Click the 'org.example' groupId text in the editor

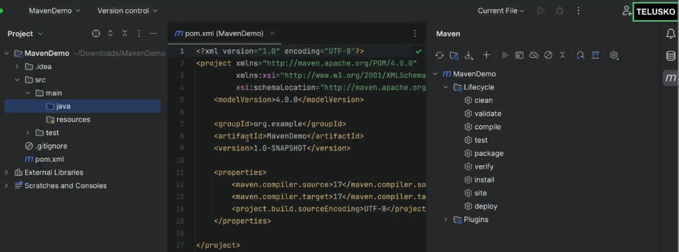point(278,124)
